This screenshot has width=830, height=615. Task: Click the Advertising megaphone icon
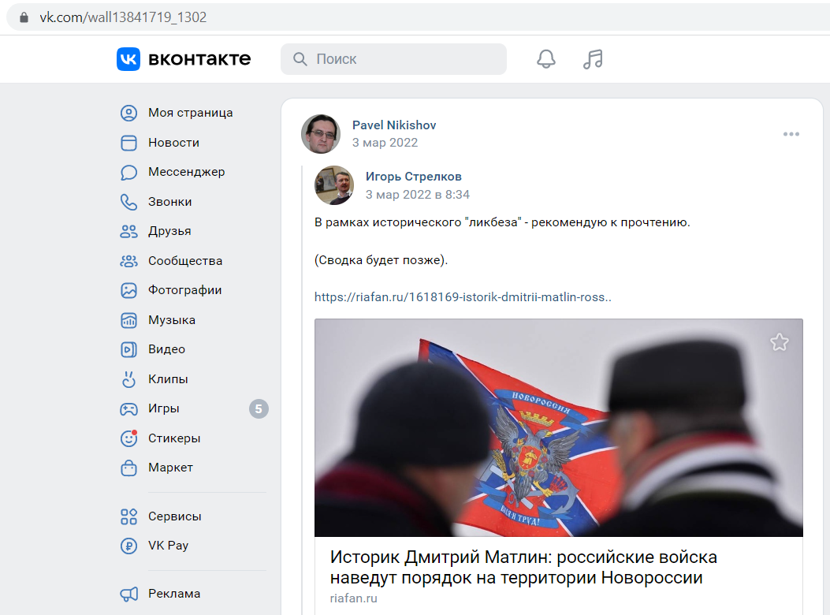128,594
